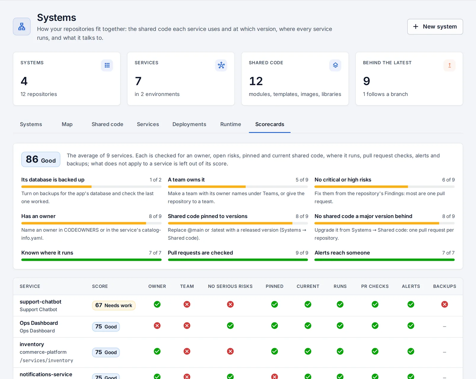
Task: Click support-chatbot green Owner check icon
Action: pyautogui.click(x=157, y=304)
